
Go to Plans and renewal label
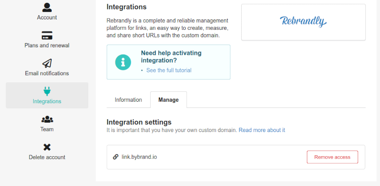click(47, 45)
